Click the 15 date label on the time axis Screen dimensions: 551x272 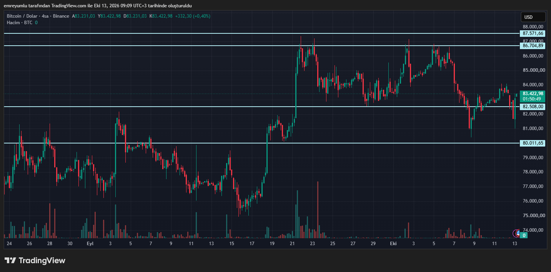(x=231, y=244)
